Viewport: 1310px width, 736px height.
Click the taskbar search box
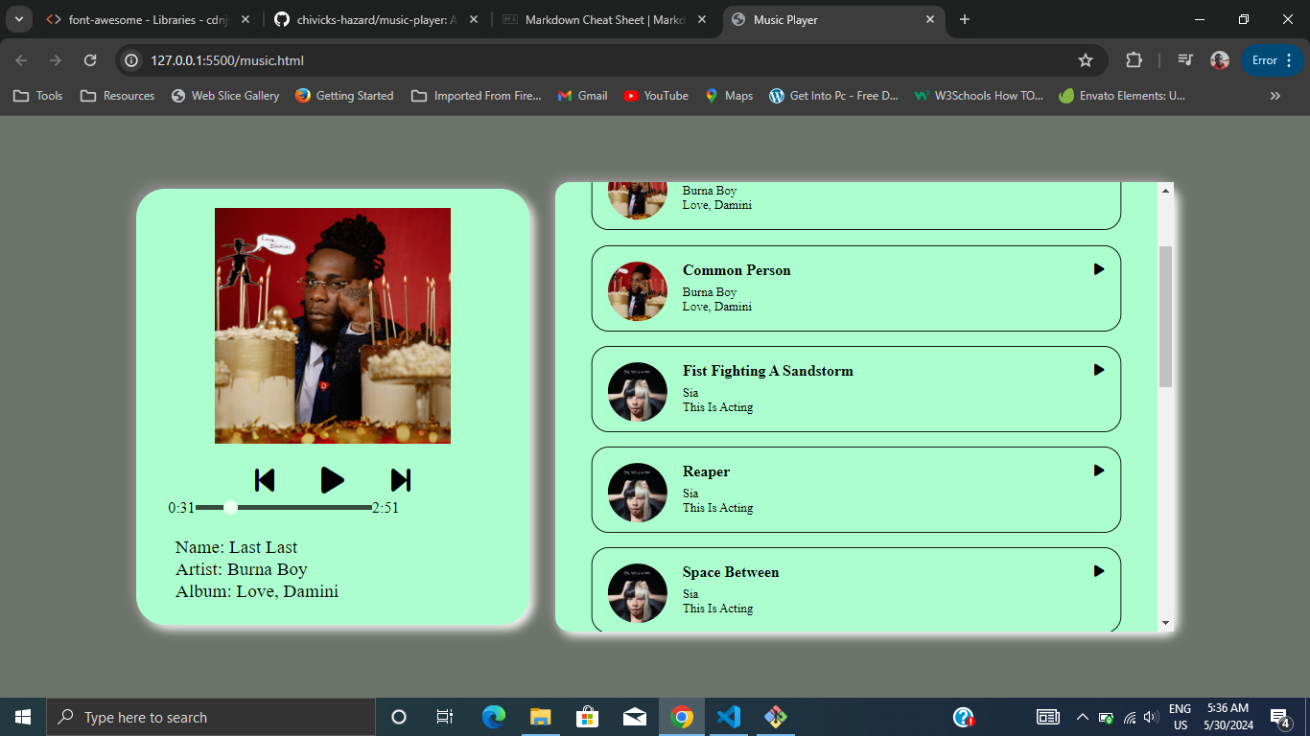211,717
